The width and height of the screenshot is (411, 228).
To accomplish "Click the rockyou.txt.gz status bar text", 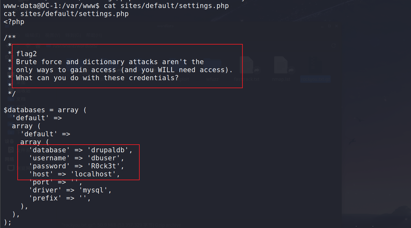I will coord(122,225).
